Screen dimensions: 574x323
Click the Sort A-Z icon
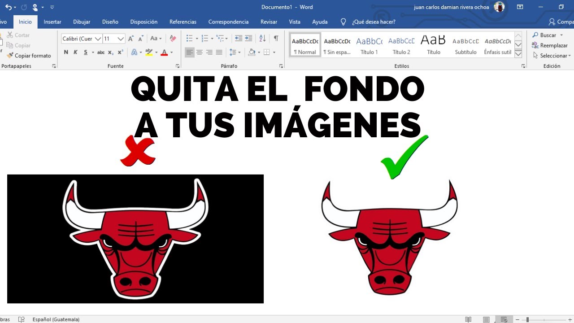pyautogui.click(x=262, y=39)
